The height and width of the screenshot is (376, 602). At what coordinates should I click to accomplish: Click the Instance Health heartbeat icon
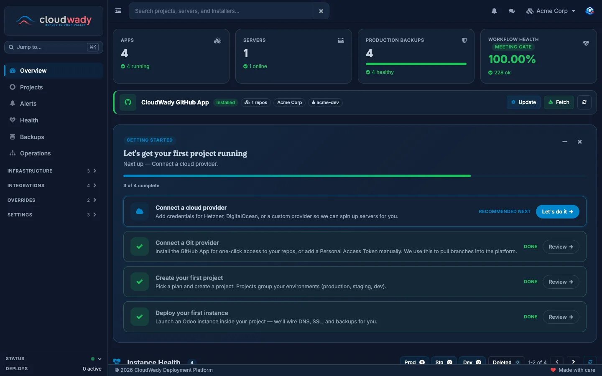(117, 362)
